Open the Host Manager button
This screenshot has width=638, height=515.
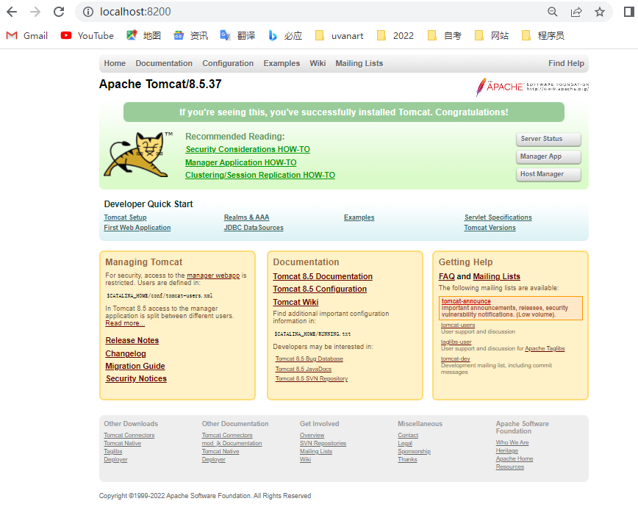coord(548,174)
